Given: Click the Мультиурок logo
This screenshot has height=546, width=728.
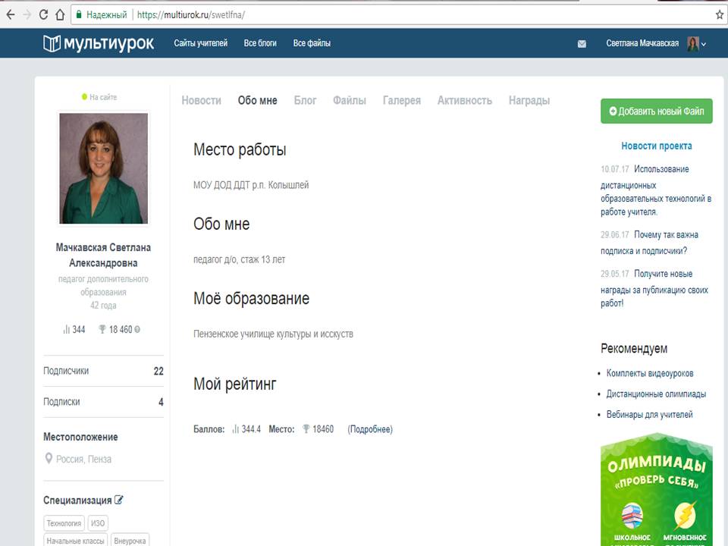Looking at the screenshot, I should pyautogui.click(x=99, y=44).
